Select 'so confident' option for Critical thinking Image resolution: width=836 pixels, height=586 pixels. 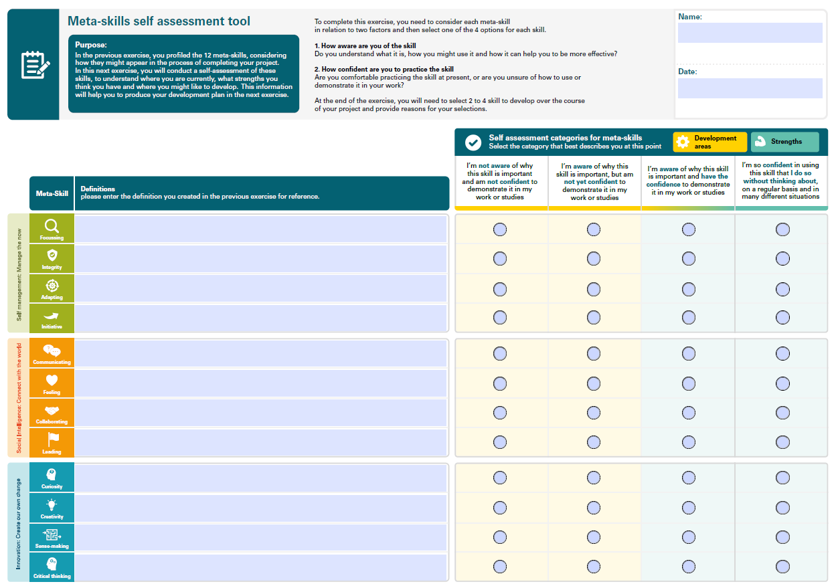(782, 567)
